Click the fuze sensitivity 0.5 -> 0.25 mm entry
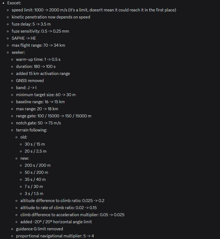Viewport: 220px width, 239px height. (x=40, y=31)
